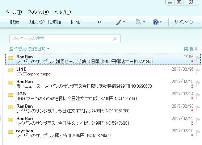Open the アクション(A) menu
This screenshot has height=145, width=202.
(38, 12)
